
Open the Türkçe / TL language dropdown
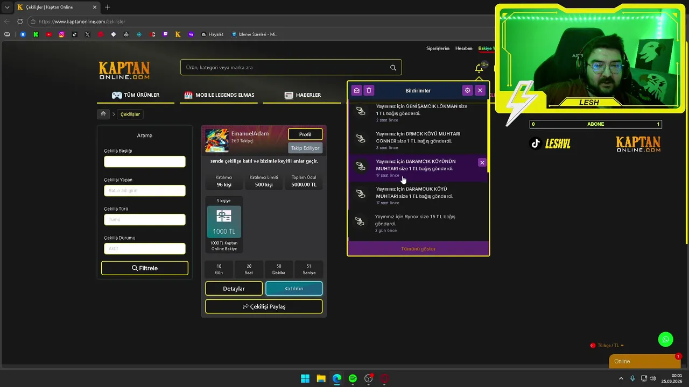point(607,346)
